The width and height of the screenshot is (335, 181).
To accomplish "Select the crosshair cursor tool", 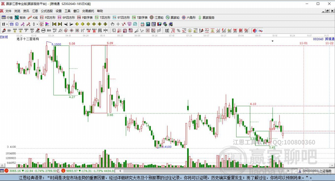I will (x=118, y=24).
